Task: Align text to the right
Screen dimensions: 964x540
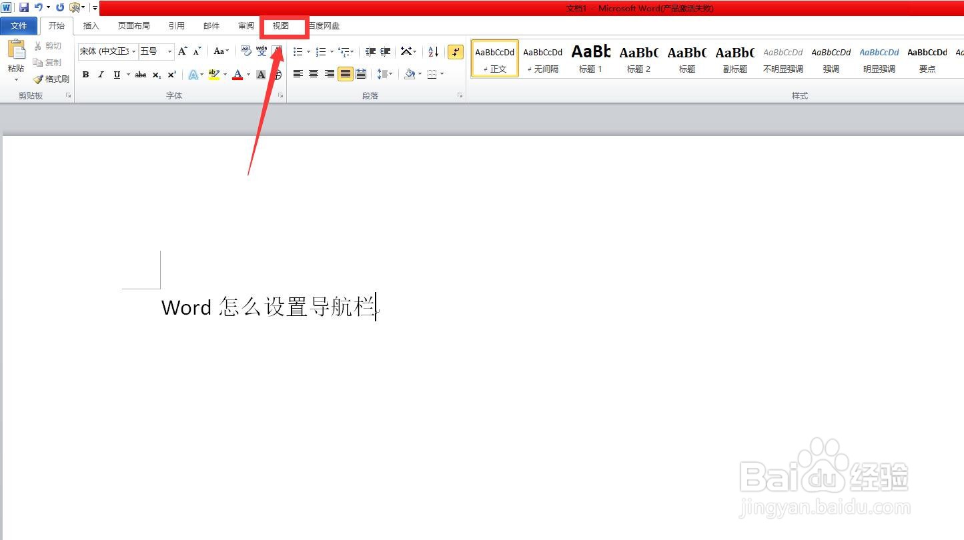Action: (329, 74)
